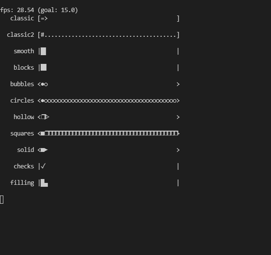Click the filling bar block glyph
The width and height of the screenshot is (271, 255).
tap(45, 183)
